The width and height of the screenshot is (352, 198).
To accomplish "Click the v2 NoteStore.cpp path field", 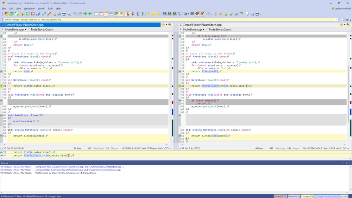I will pyautogui.click(x=259, y=25).
